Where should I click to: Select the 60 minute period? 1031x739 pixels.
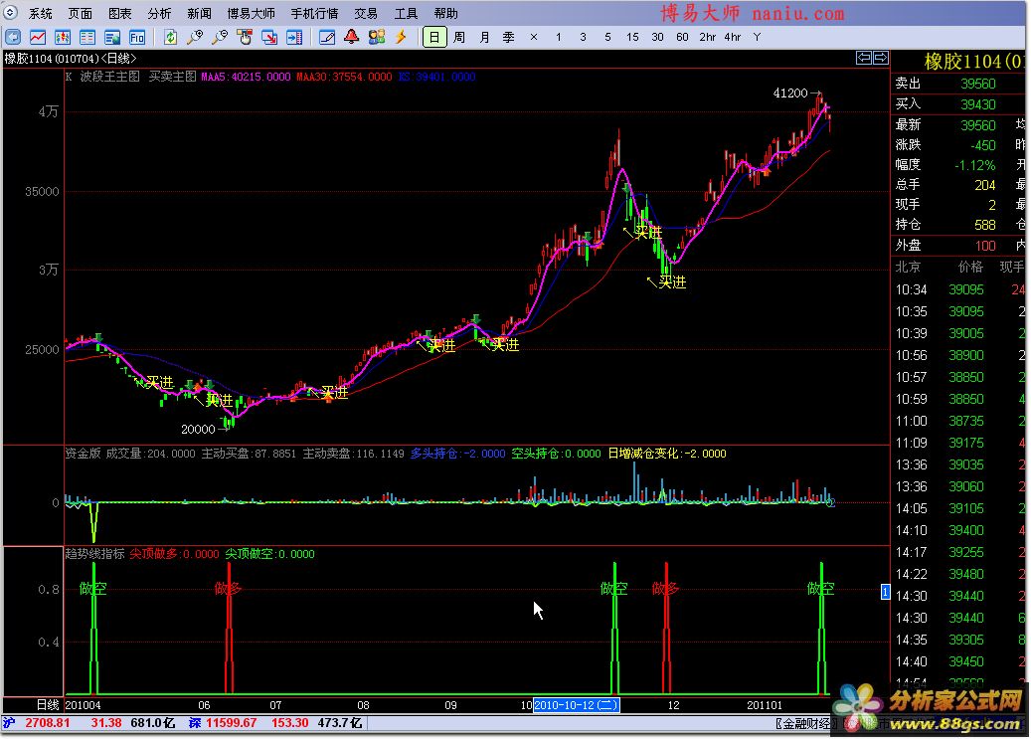click(682, 38)
